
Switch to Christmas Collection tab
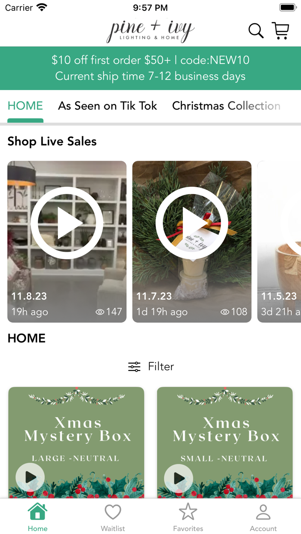click(x=226, y=106)
